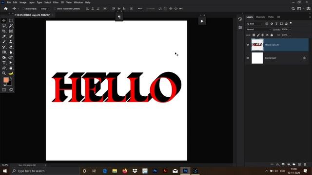Click the HELLO copy 26 layer thumbnail
This screenshot has width=312, height=175.
click(257, 45)
